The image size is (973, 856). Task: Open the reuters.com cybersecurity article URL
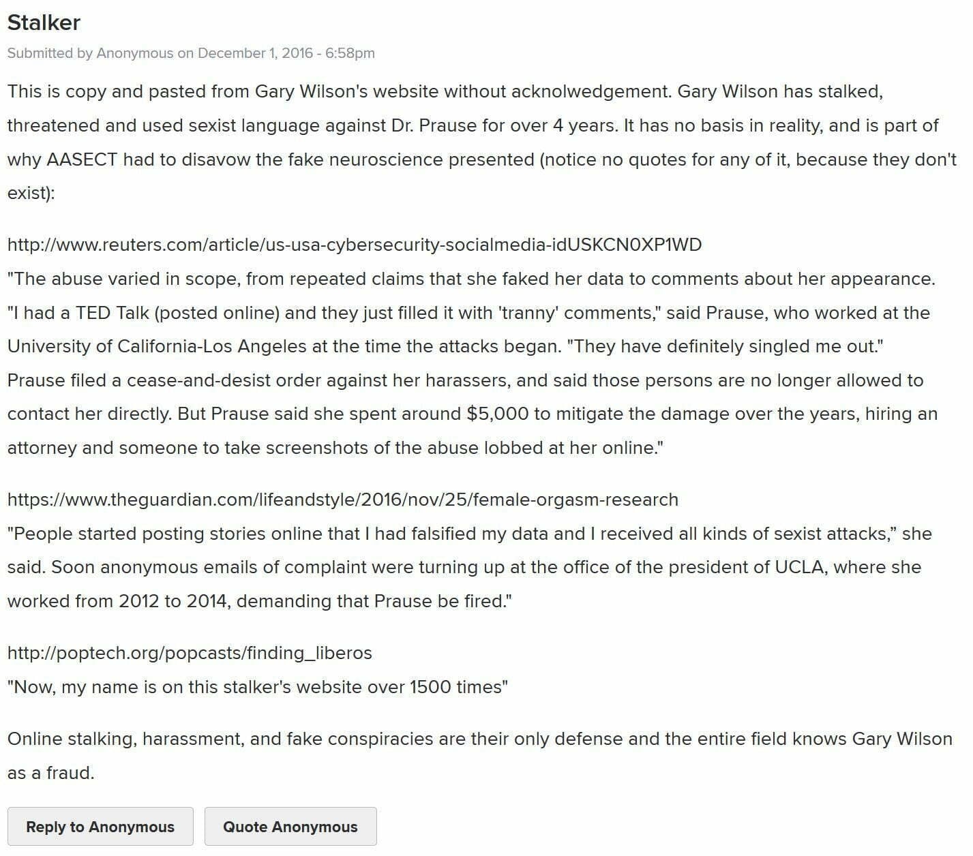coord(354,245)
